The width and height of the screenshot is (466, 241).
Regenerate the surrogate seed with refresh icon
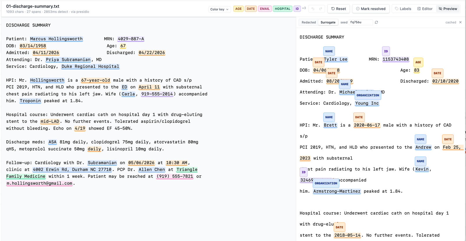pyautogui.click(x=376, y=22)
